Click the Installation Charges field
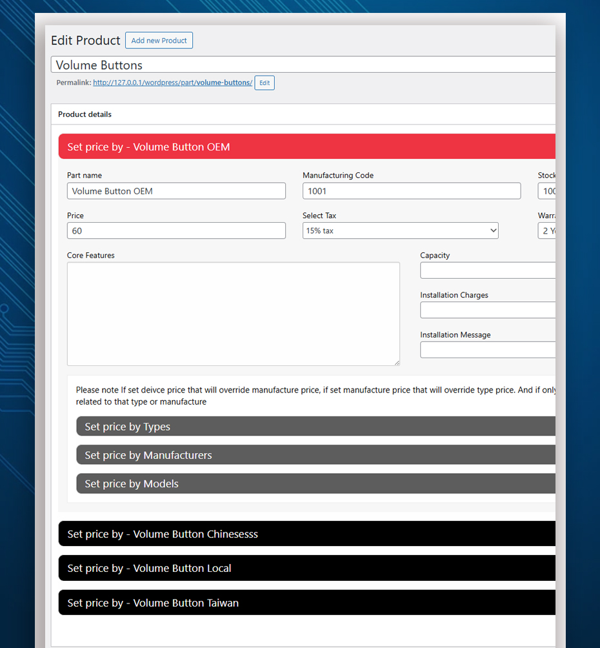Screen dimensions: 600x648 [488, 310]
